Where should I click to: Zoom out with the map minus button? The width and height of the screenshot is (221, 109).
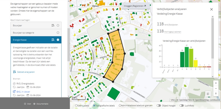(216, 88)
